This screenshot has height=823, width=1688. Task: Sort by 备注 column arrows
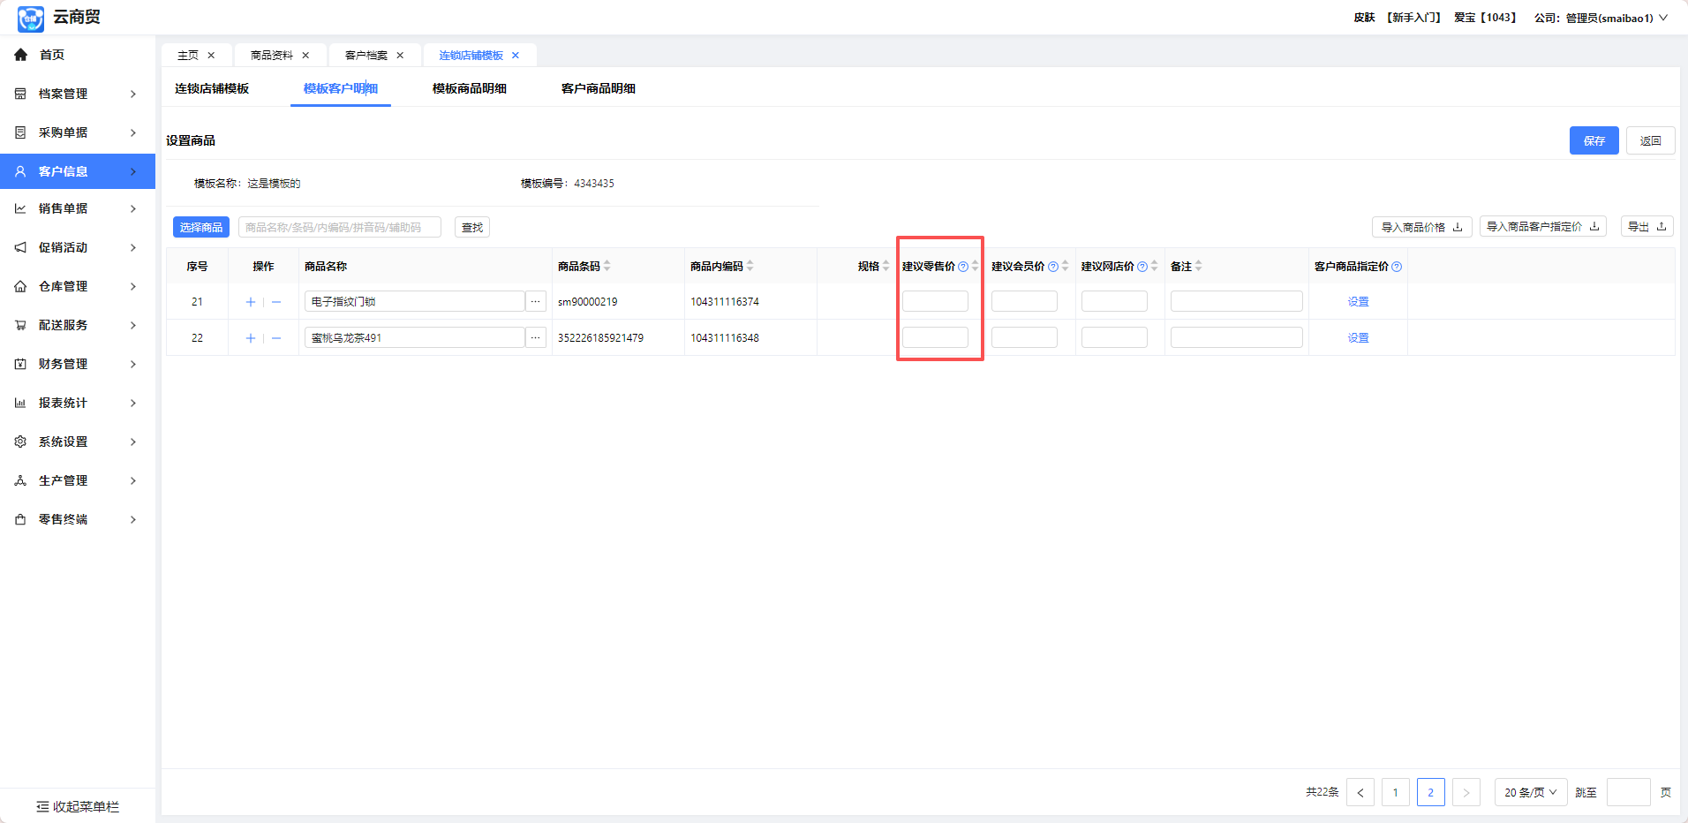tap(1199, 266)
